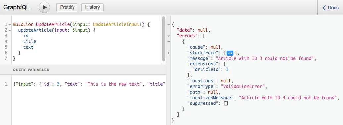Click the "text" field on line 5

click(x=28, y=47)
